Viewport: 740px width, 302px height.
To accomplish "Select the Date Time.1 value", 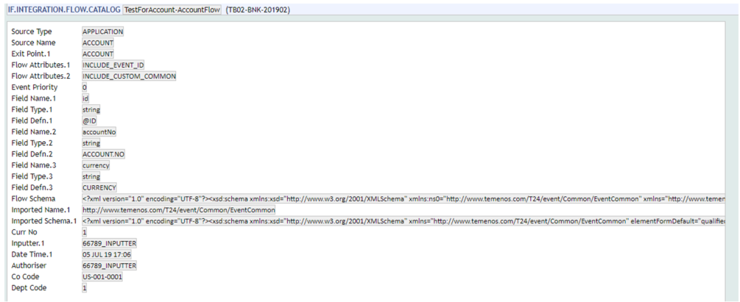I will click(x=108, y=254).
